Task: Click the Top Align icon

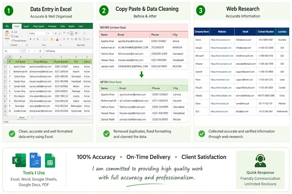Action: click(64, 33)
